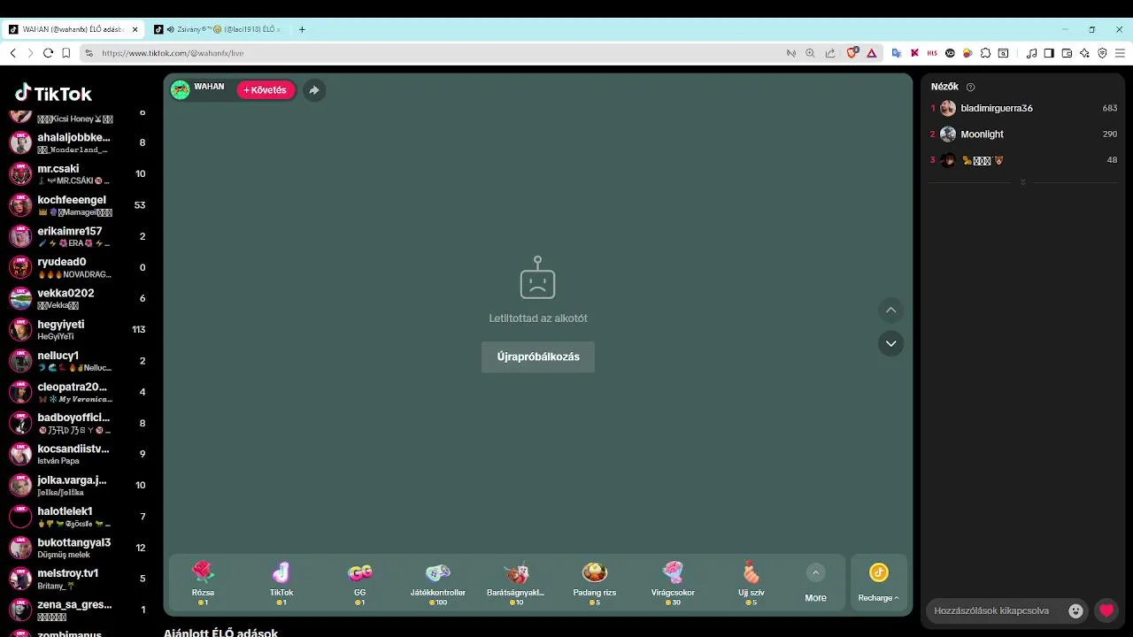Open WAHAN profile avatar
The image size is (1133, 637).
181,90
